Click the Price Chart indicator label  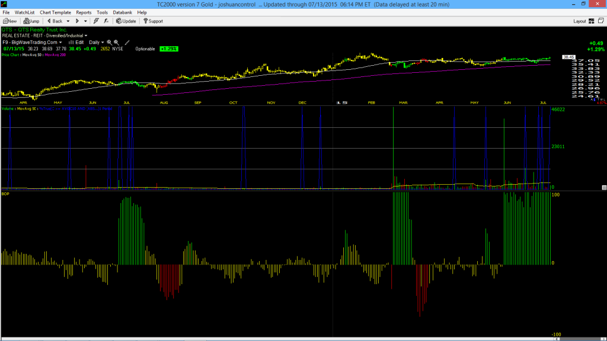(x=10, y=55)
